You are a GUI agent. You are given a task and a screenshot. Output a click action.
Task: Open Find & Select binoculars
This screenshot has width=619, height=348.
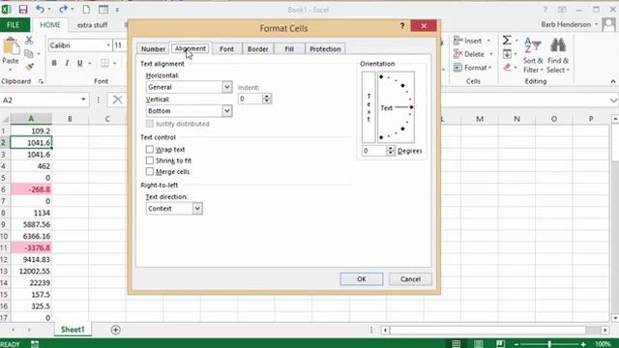(558, 55)
